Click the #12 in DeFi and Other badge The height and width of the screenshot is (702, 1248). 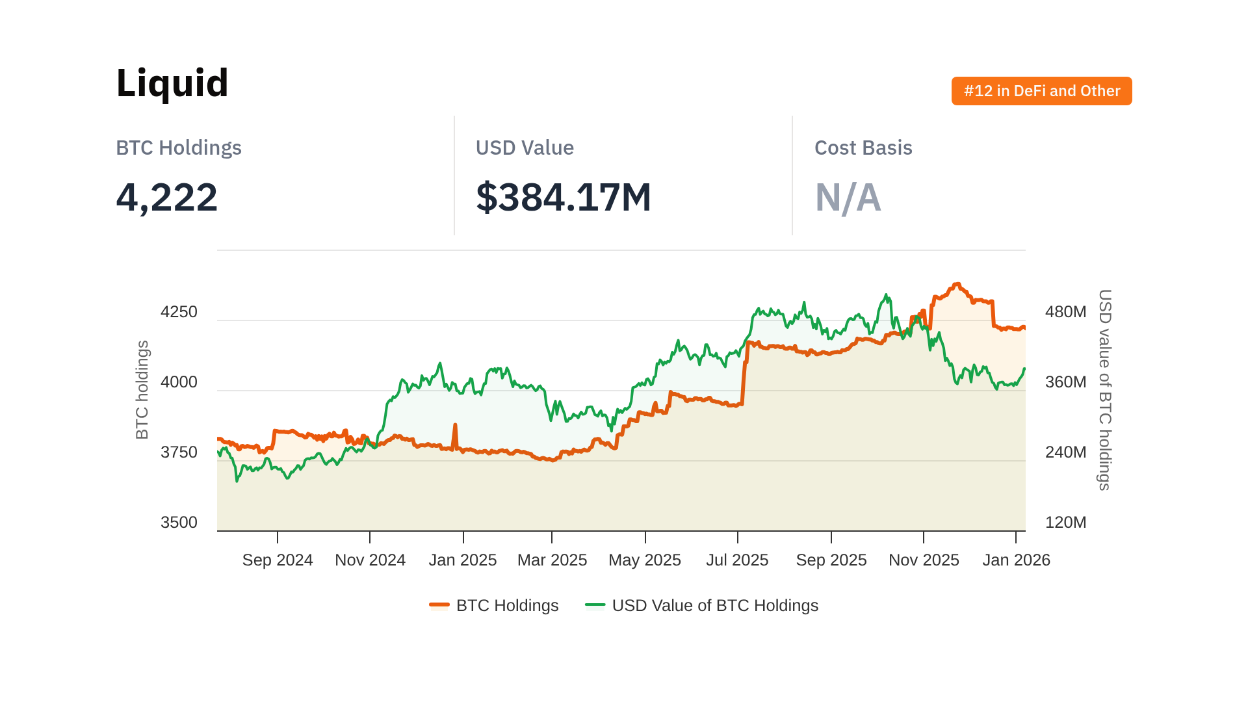click(x=1041, y=91)
